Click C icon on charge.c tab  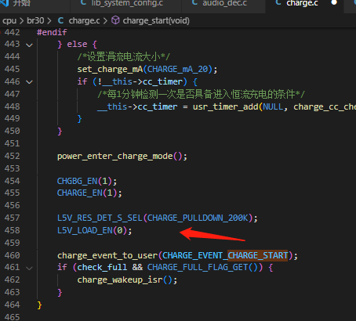(x=278, y=3)
